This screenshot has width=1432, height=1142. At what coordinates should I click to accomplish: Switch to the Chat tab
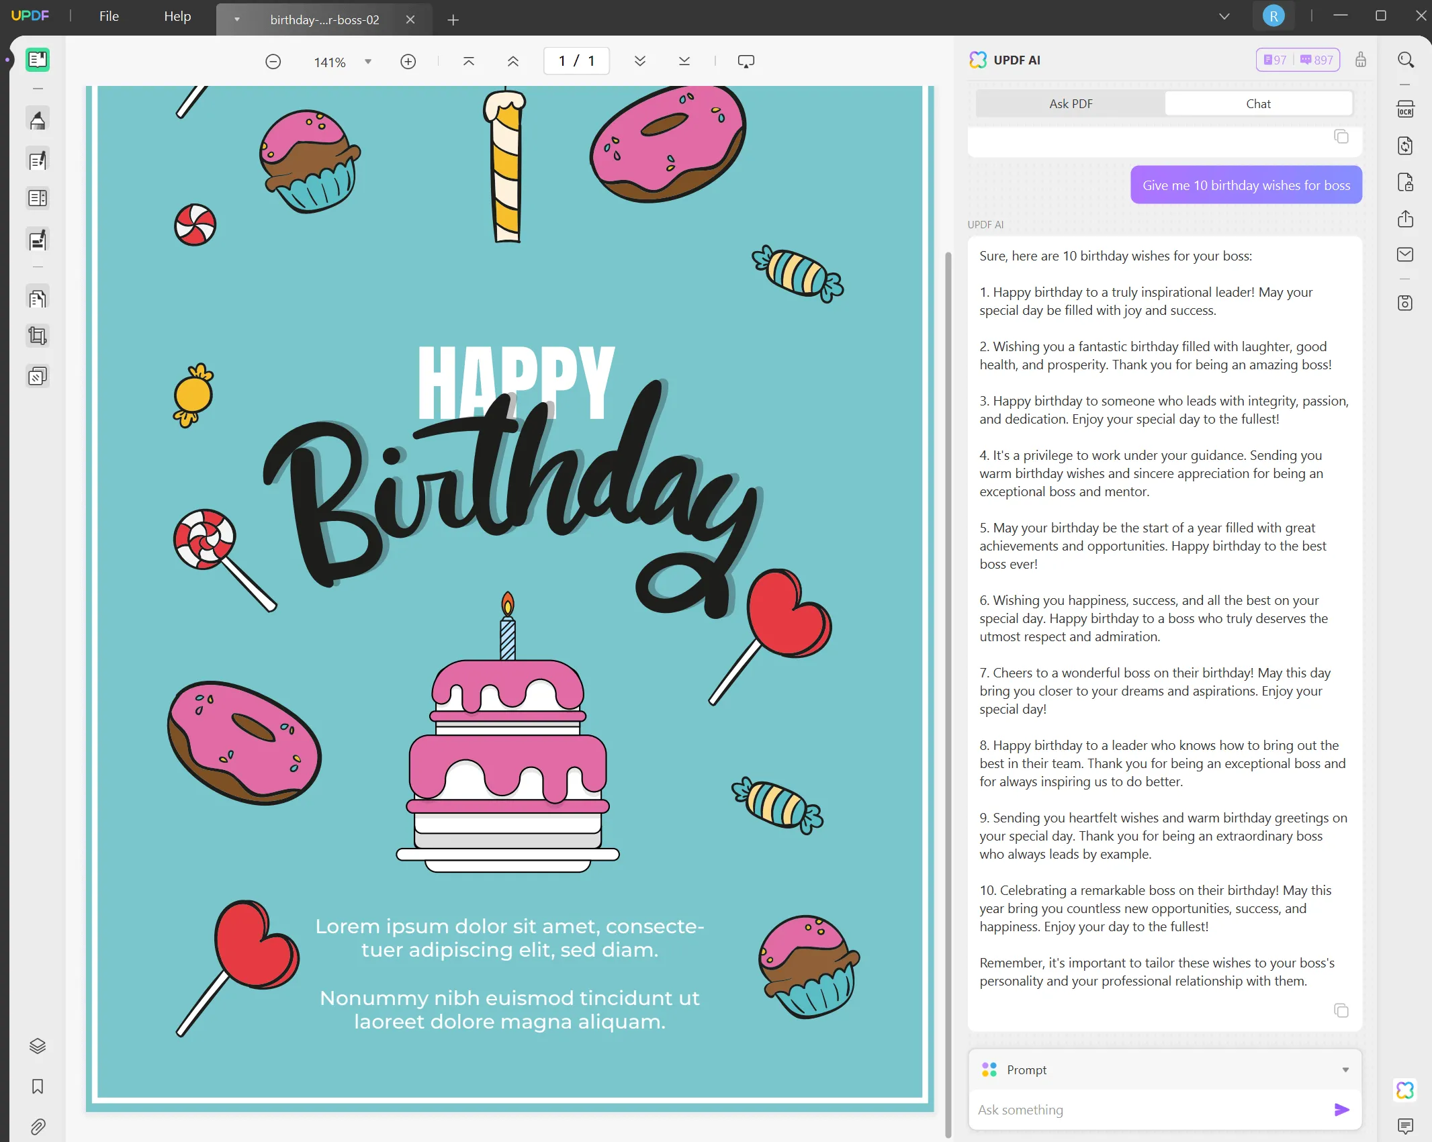[1257, 103]
